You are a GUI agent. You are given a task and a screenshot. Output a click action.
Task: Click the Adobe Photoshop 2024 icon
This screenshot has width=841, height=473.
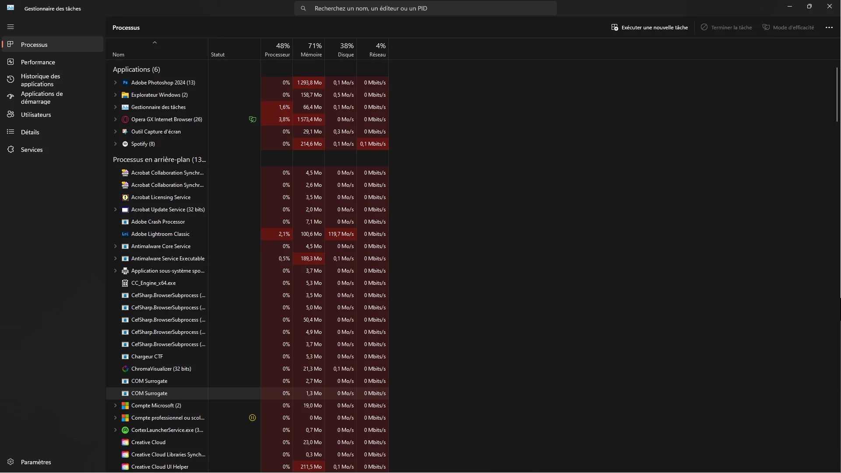pos(125,83)
